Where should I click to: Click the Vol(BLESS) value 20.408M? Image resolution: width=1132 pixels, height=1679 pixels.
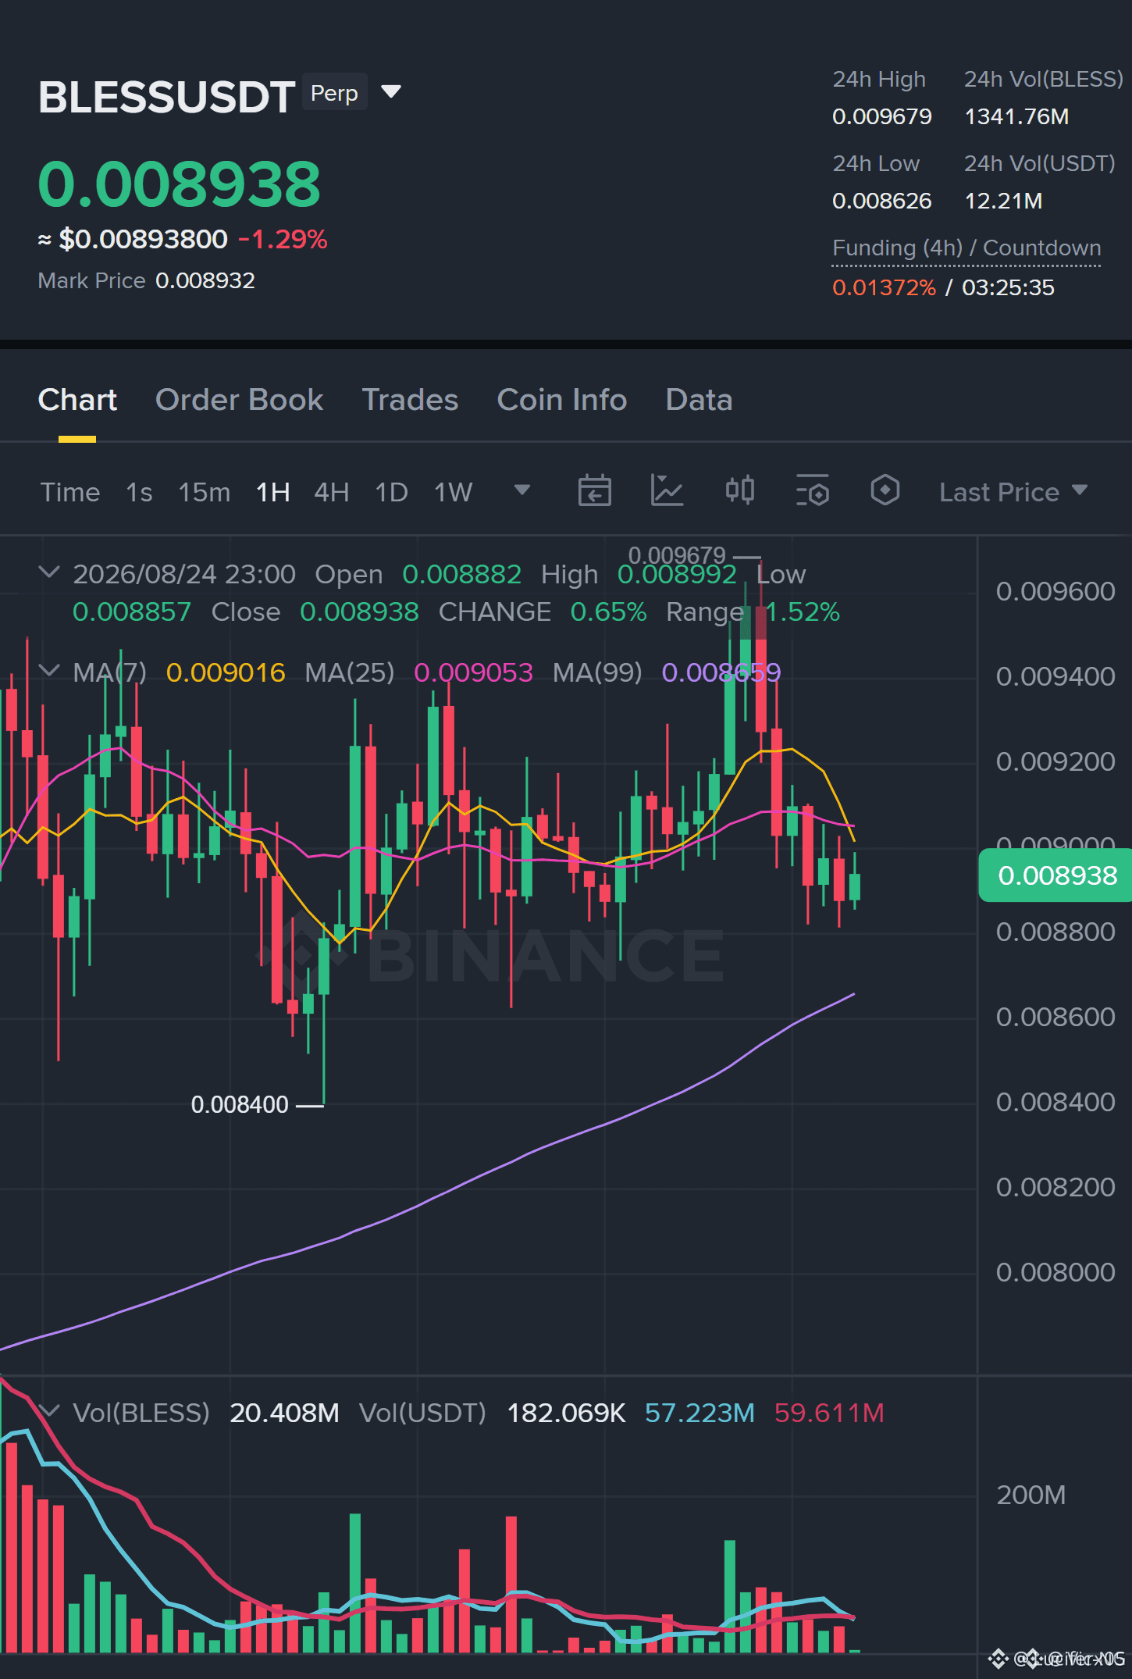click(284, 1413)
